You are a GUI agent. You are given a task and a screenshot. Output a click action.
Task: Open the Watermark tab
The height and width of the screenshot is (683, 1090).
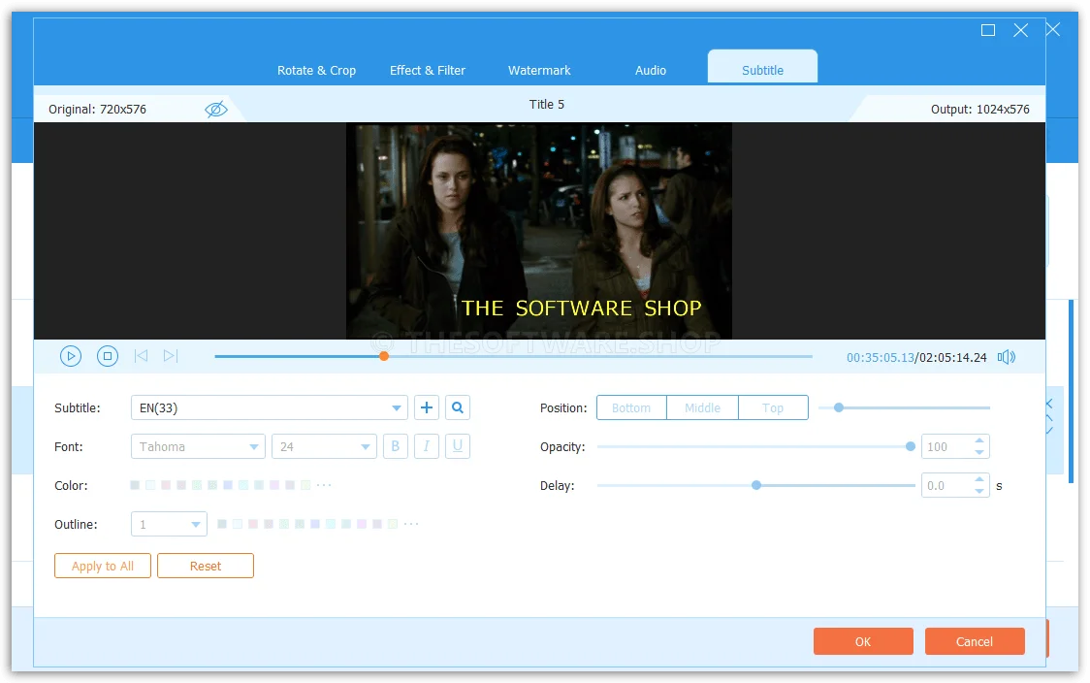click(x=539, y=70)
